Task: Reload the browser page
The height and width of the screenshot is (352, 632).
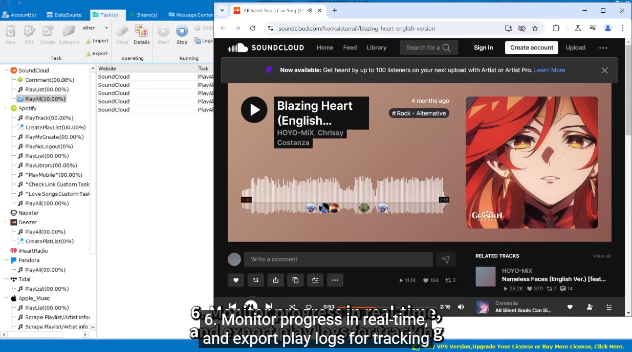Action: coord(253,29)
